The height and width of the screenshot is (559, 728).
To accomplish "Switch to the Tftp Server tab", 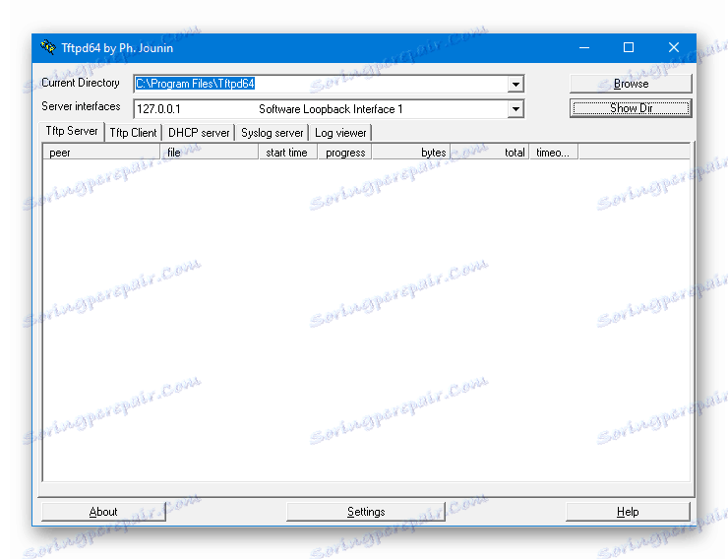I will [x=72, y=132].
